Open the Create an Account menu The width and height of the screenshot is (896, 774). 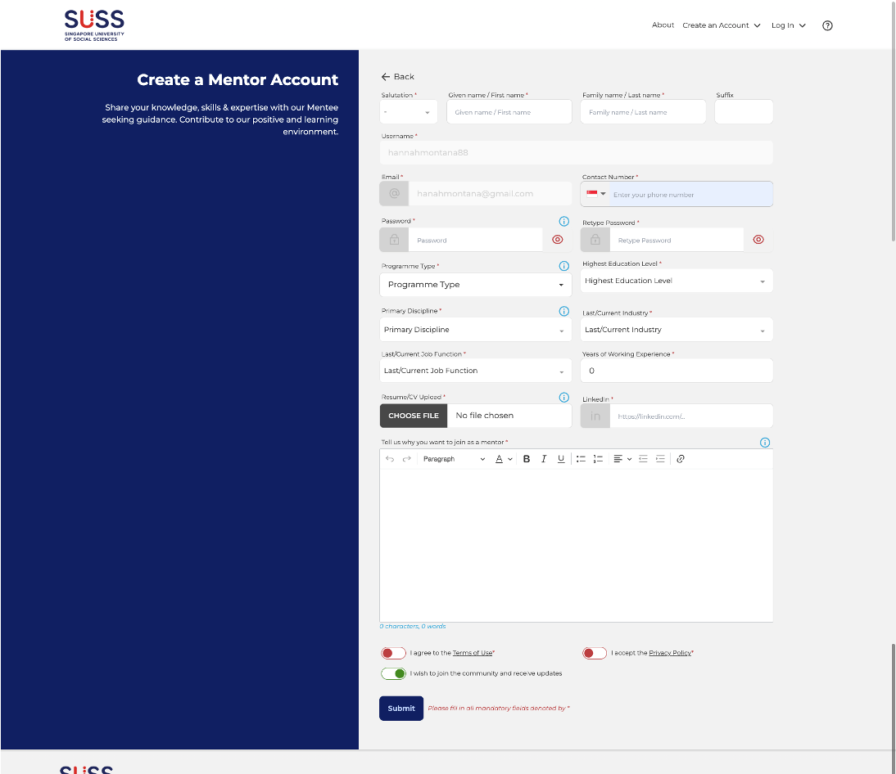pos(722,25)
